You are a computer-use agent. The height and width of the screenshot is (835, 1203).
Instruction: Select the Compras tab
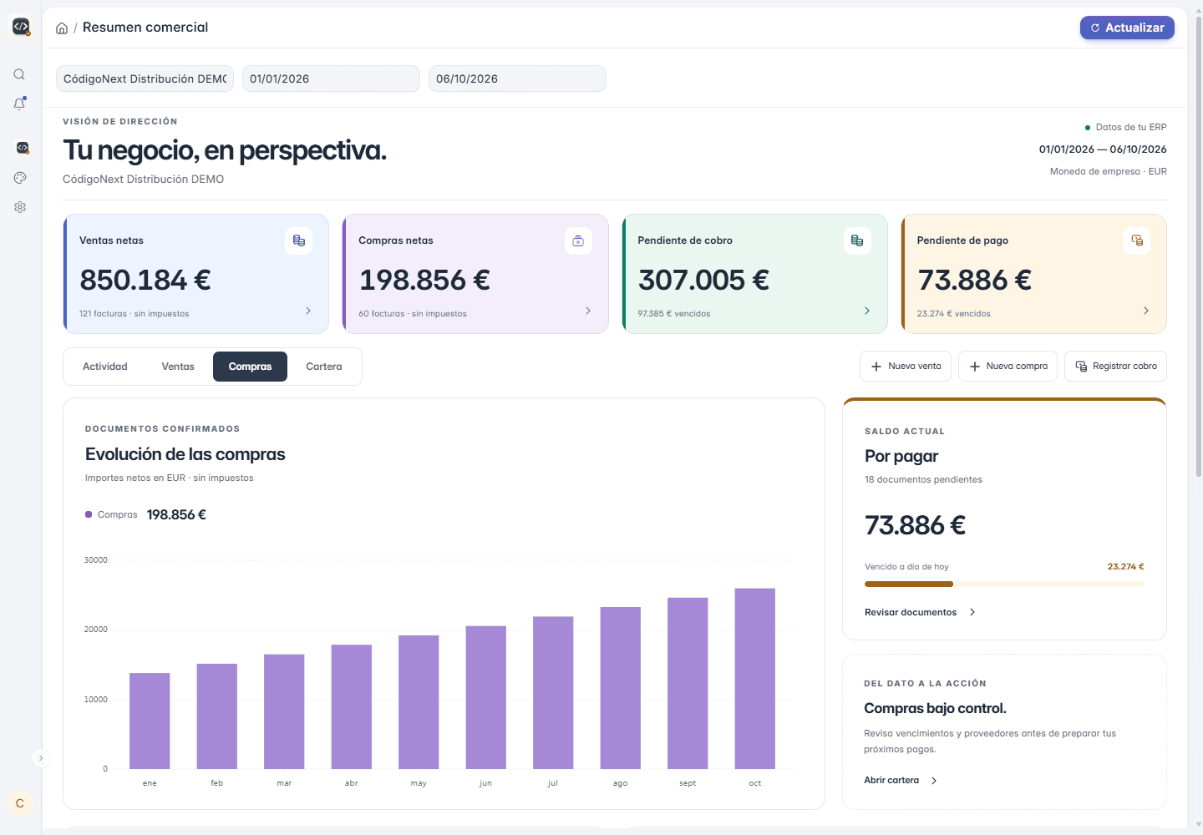250,367
